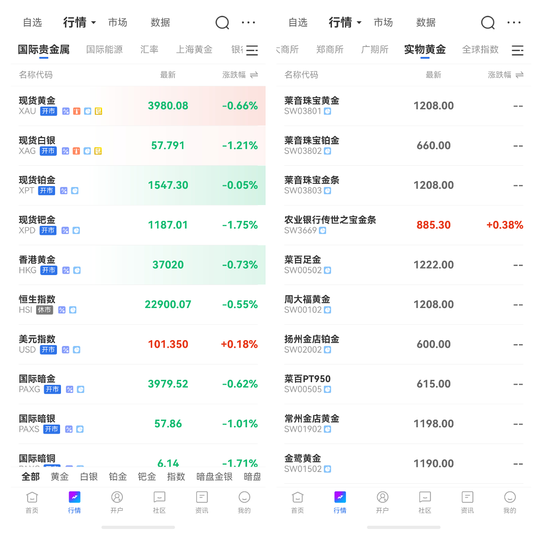Switch to the 广期所 tab
This screenshot has height=542, width=542.
coord(375,49)
